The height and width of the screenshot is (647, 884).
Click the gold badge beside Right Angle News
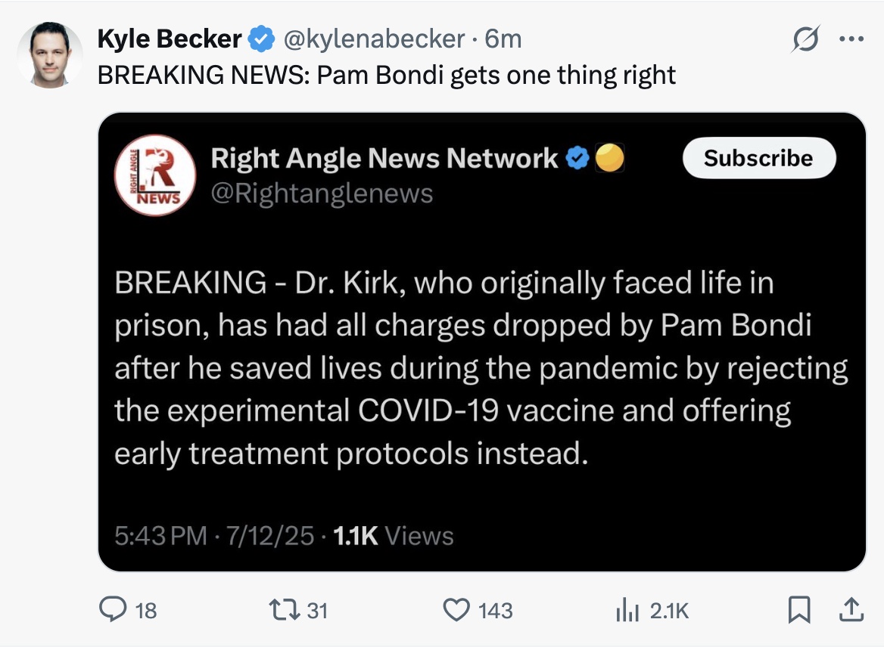(609, 158)
